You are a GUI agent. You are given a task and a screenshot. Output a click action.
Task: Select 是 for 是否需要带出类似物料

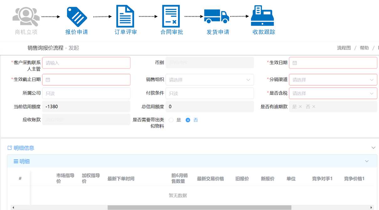click(x=171, y=120)
